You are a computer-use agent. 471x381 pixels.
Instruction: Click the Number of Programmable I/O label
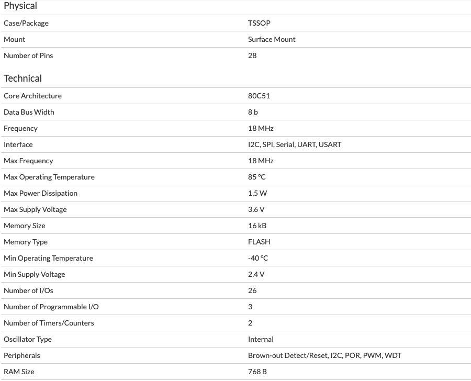(x=51, y=307)
